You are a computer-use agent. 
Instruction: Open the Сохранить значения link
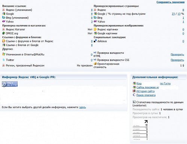[171, 2]
